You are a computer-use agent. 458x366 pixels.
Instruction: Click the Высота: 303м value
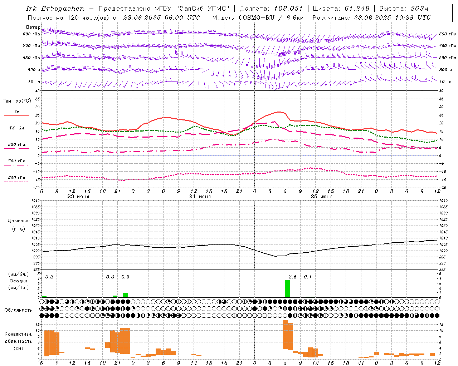[404, 9]
